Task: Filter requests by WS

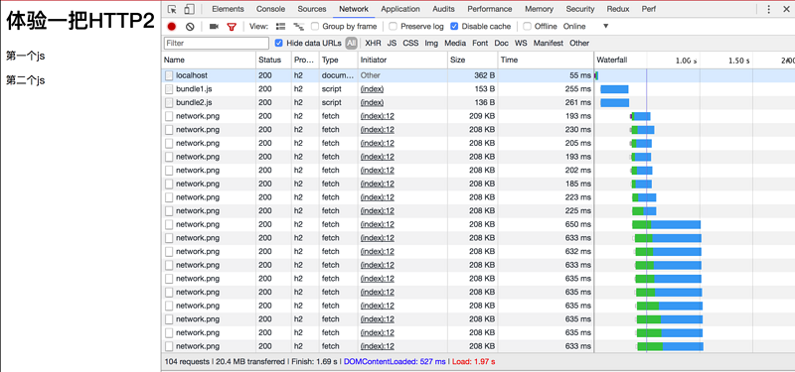Action: [x=521, y=43]
